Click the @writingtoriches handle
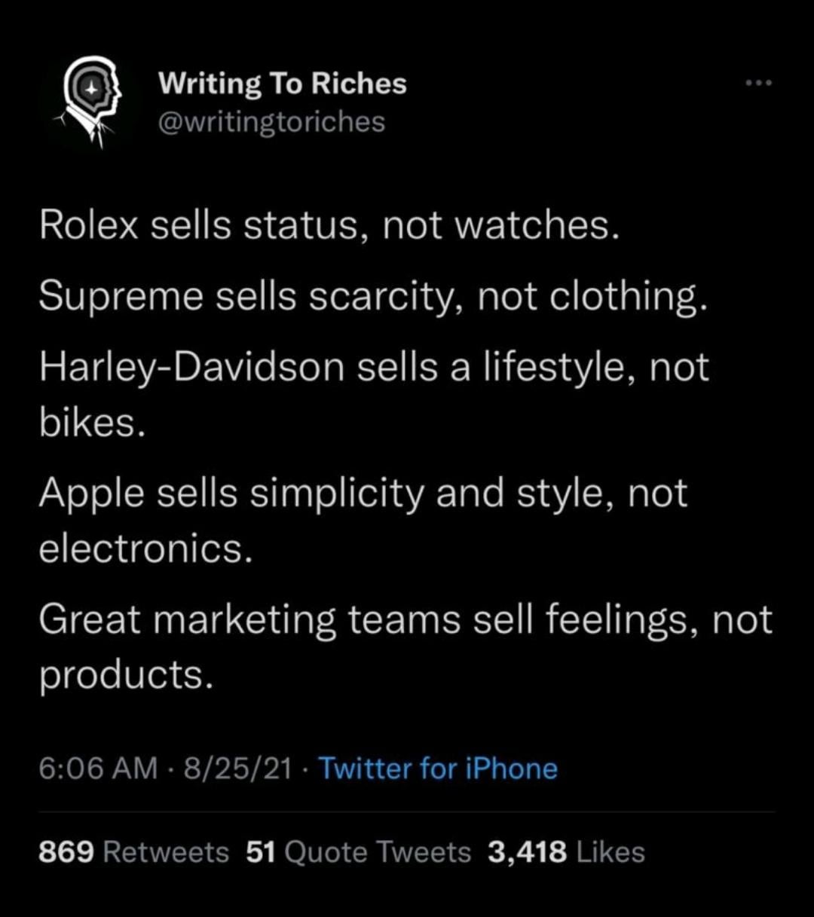The height and width of the screenshot is (917, 814). (271, 121)
